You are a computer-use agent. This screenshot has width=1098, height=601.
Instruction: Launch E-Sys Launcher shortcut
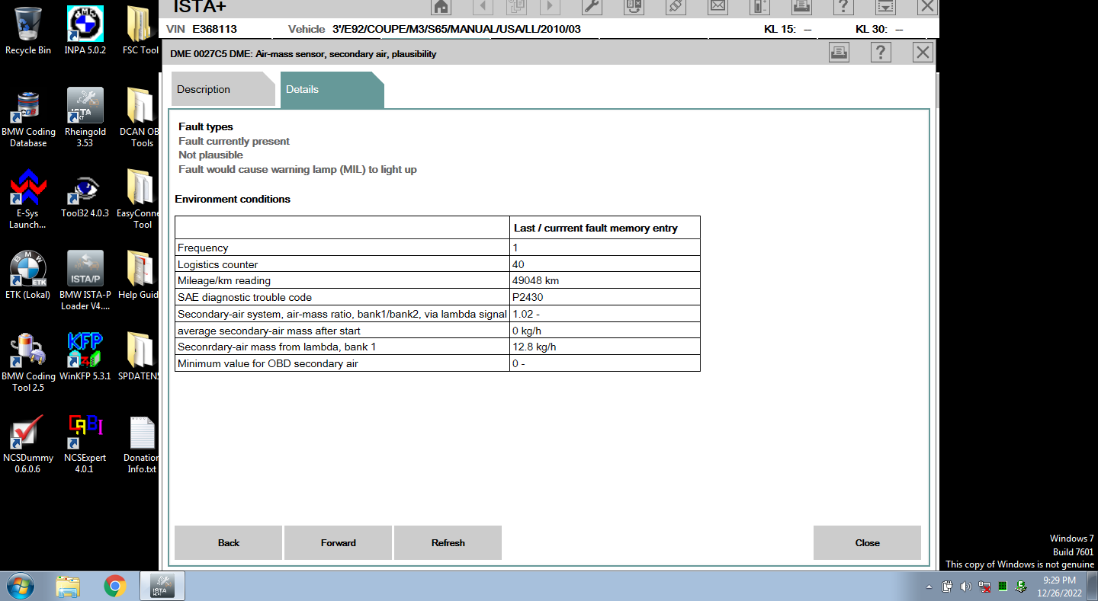27,200
